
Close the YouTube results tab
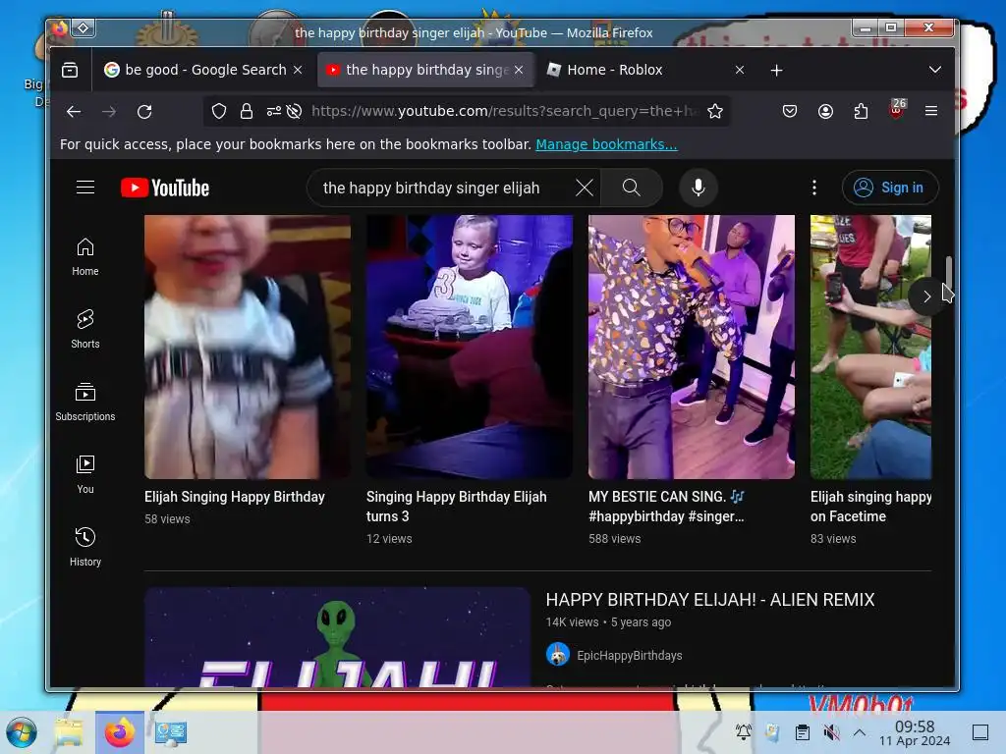pos(519,70)
